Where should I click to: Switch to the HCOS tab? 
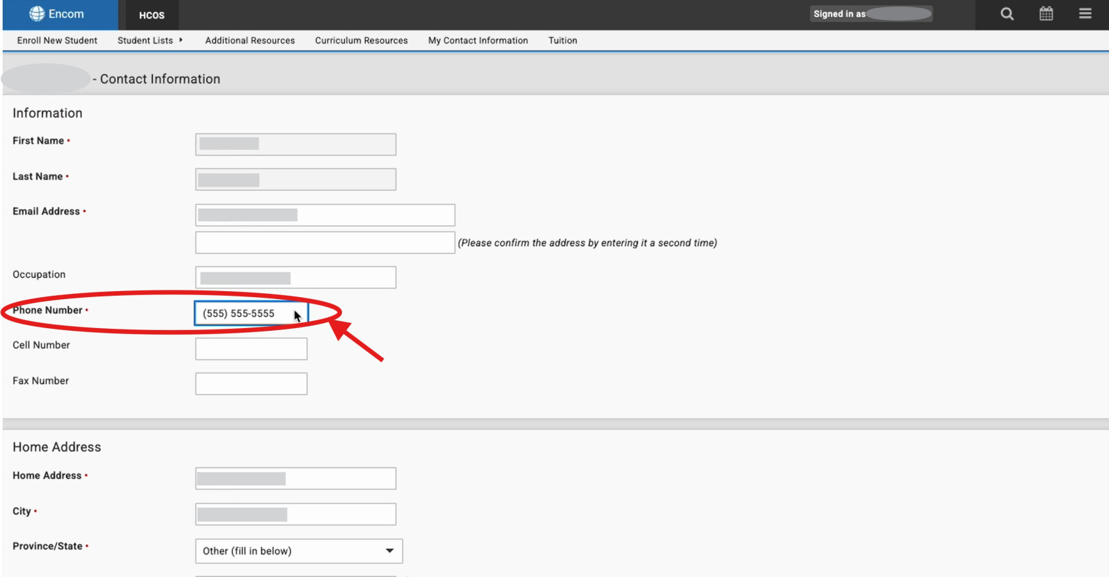click(x=151, y=15)
